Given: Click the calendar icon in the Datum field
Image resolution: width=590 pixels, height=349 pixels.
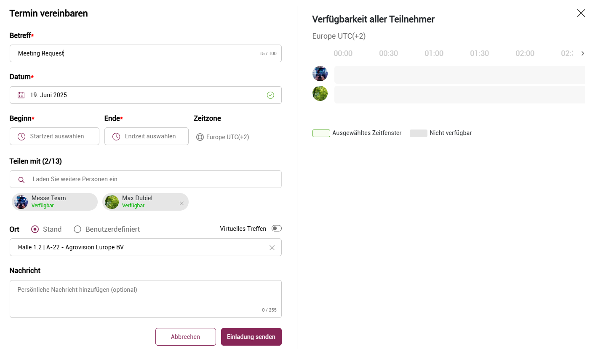Looking at the screenshot, I should coord(21,95).
